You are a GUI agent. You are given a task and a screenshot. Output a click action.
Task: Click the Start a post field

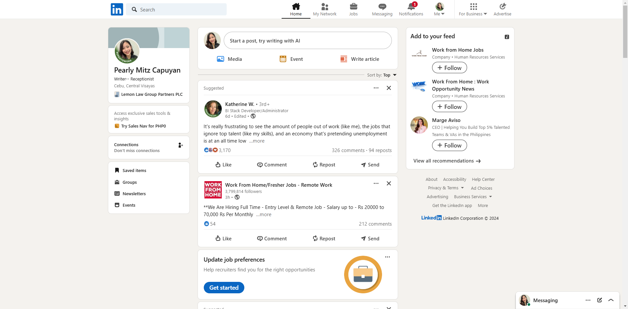click(x=307, y=41)
